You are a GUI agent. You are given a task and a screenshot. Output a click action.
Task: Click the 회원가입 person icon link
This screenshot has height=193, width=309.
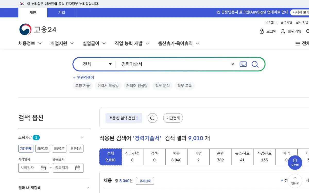[291, 31]
